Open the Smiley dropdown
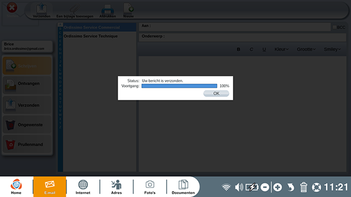 coord(333,49)
